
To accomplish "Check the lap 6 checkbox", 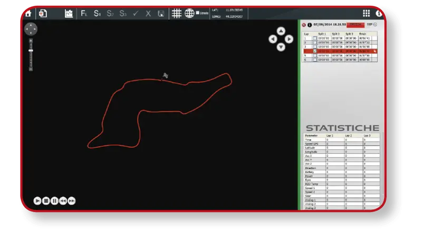I will point(314,60).
